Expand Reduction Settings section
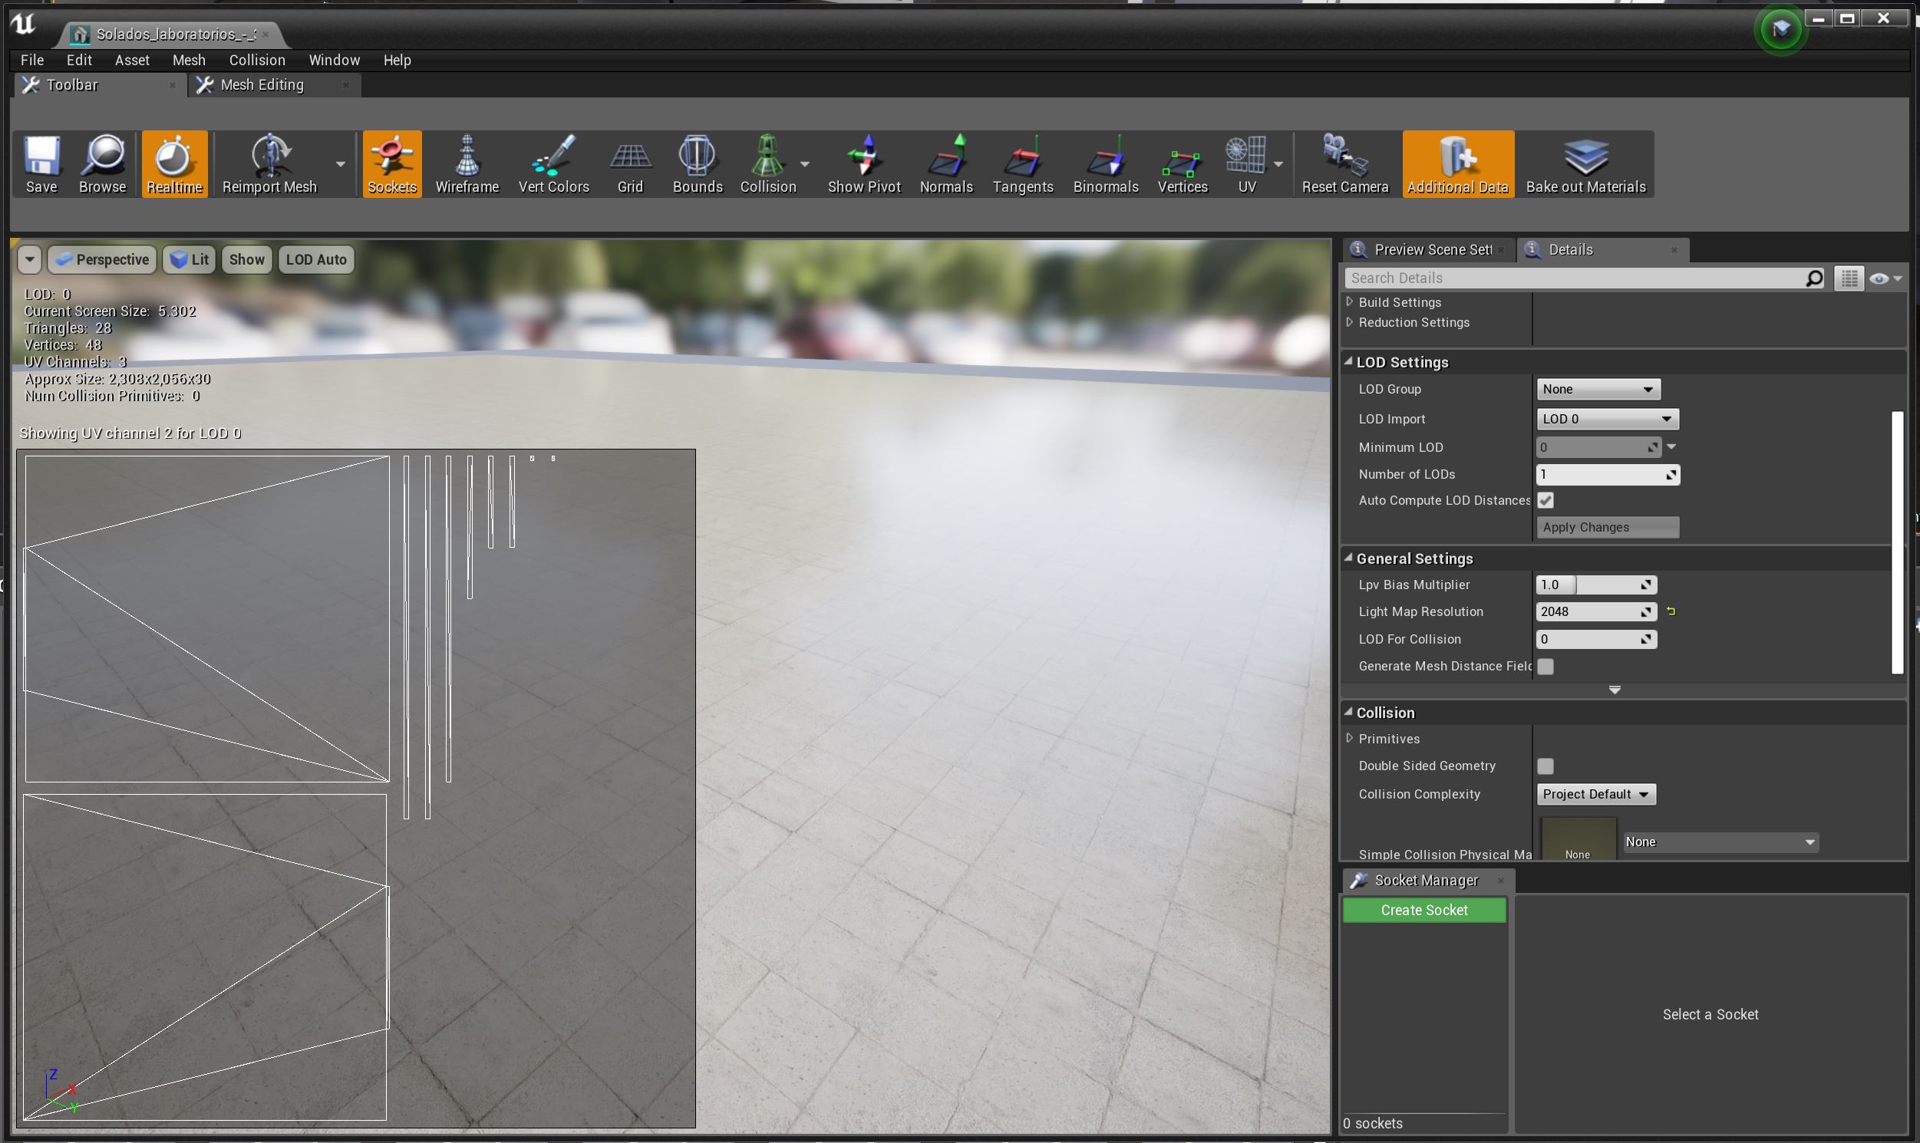 1349,322
